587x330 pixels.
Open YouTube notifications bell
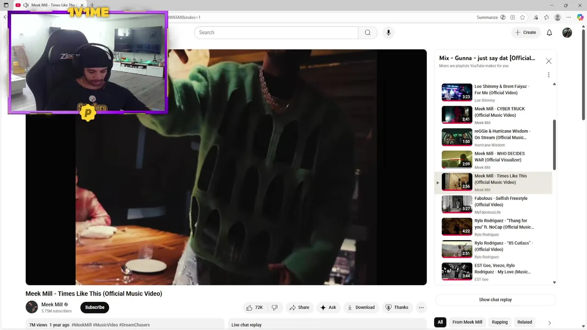(x=549, y=33)
